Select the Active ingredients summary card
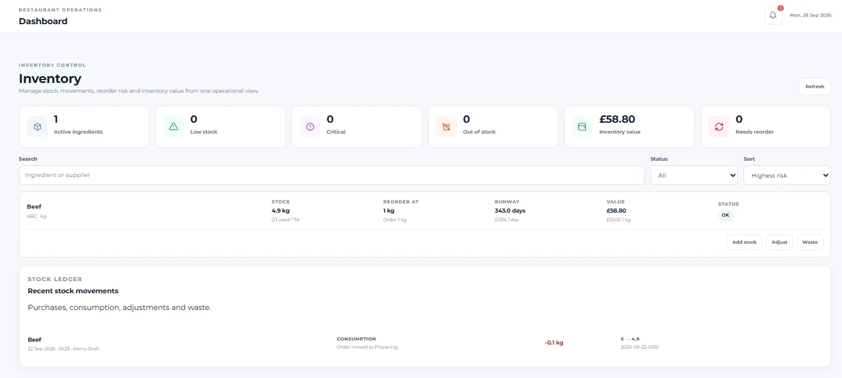The width and height of the screenshot is (842, 378). (84, 127)
